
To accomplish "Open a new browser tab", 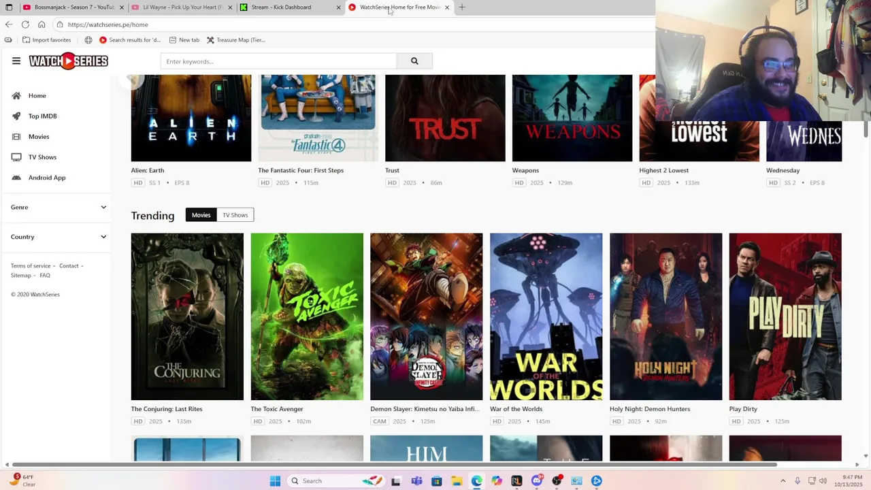I will [x=462, y=7].
